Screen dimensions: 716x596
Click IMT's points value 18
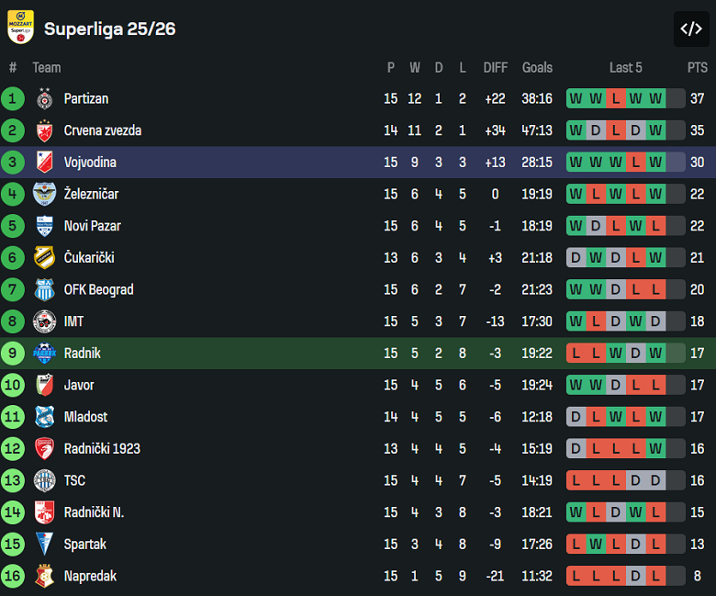tap(698, 321)
